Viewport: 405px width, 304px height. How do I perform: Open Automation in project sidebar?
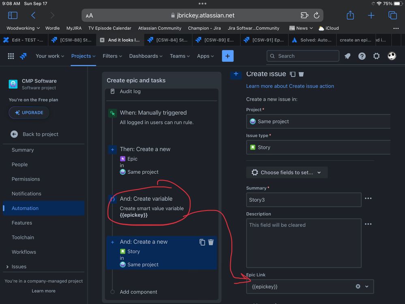43,208
